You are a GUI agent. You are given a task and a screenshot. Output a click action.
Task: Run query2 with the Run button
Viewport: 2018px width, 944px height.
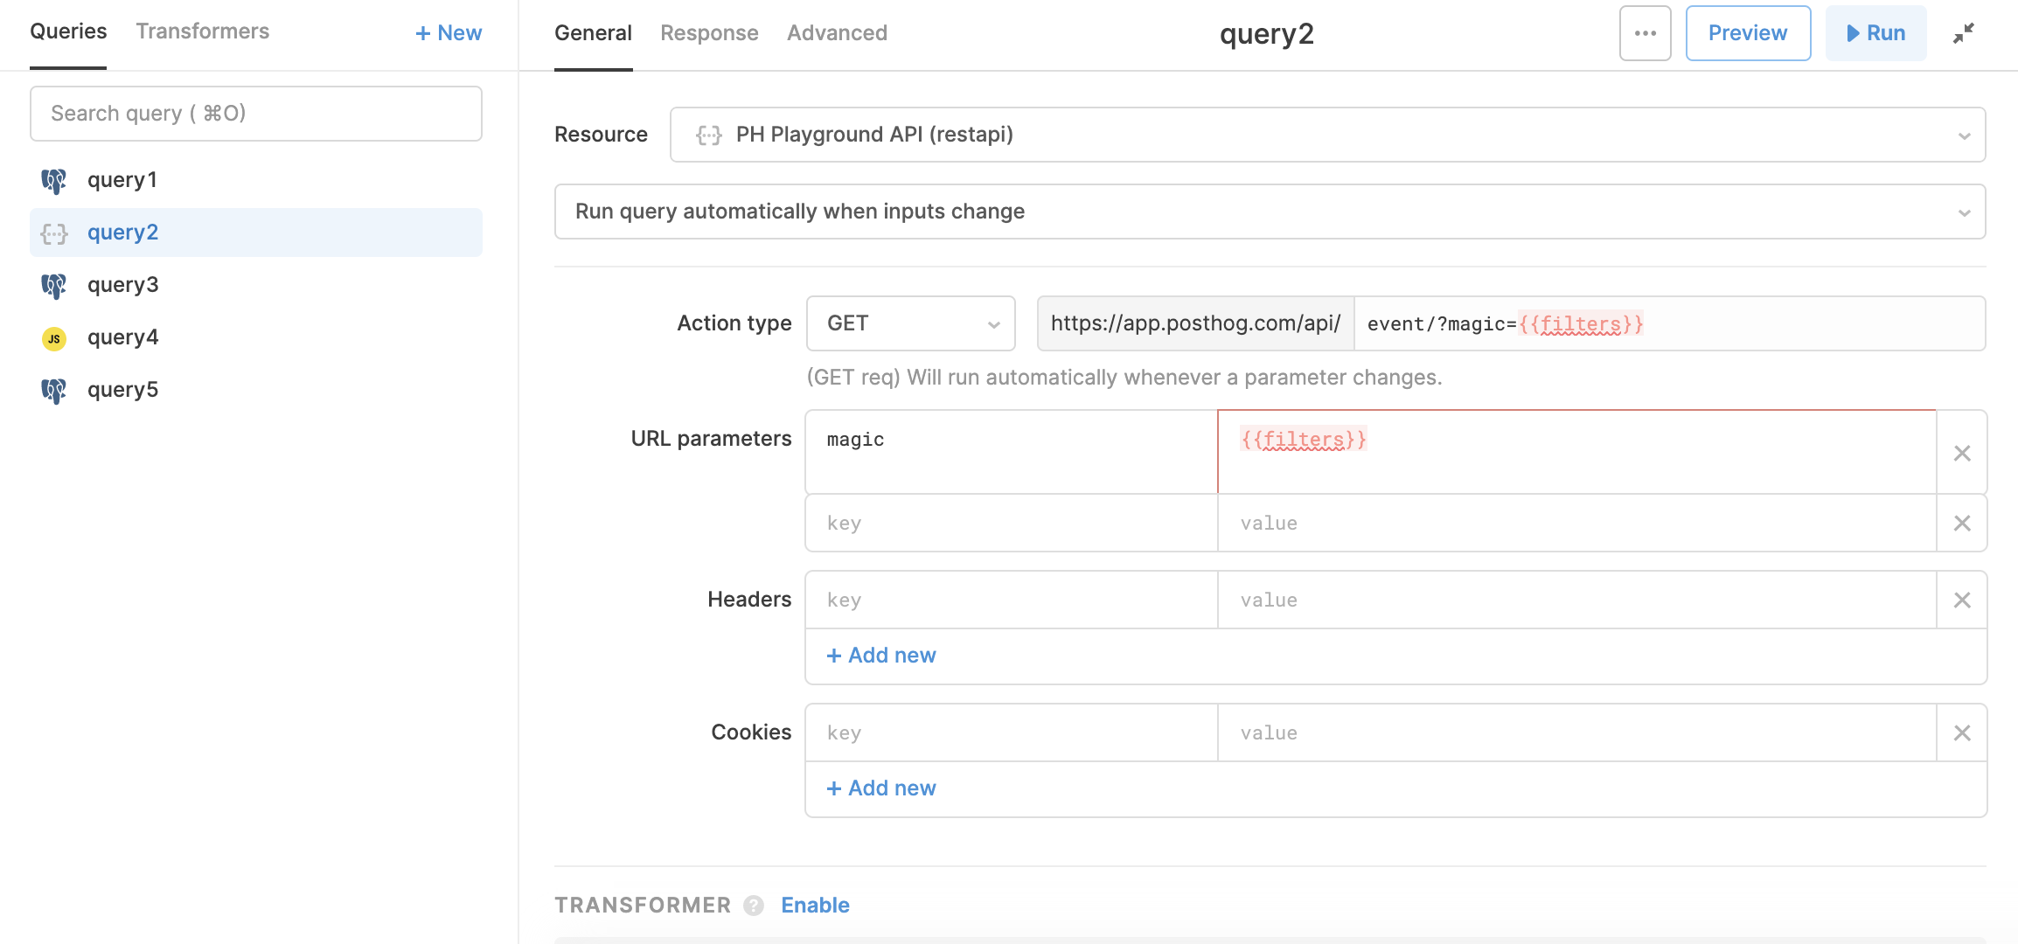coord(1875,33)
